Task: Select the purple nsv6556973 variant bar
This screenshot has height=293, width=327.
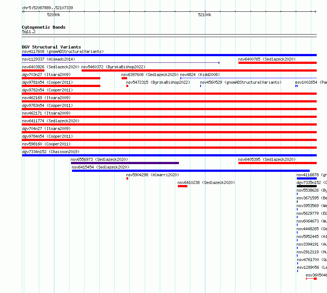Action: pos(125,163)
